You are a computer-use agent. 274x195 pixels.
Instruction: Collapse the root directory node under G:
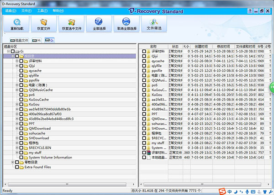point(13,56)
